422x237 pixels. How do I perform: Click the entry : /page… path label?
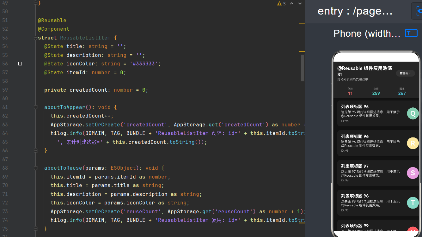(x=355, y=11)
